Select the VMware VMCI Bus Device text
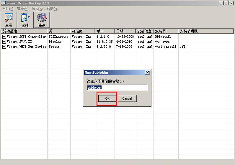This screenshot has width=235, height=165. 26,47
